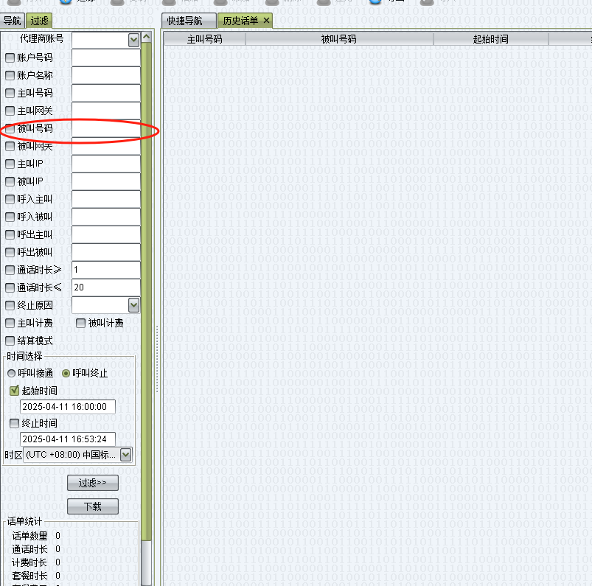Screen dimensions: 592x586
Task: Open the 快捷导航 tab
Action: tap(184, 21)
